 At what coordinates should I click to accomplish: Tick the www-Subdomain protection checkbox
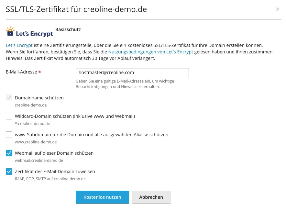click(x=9, y=135)
